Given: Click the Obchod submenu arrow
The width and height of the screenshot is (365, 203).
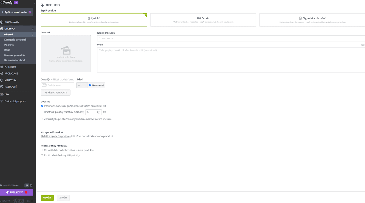Looking at the screenshot, I should point(33,35).
